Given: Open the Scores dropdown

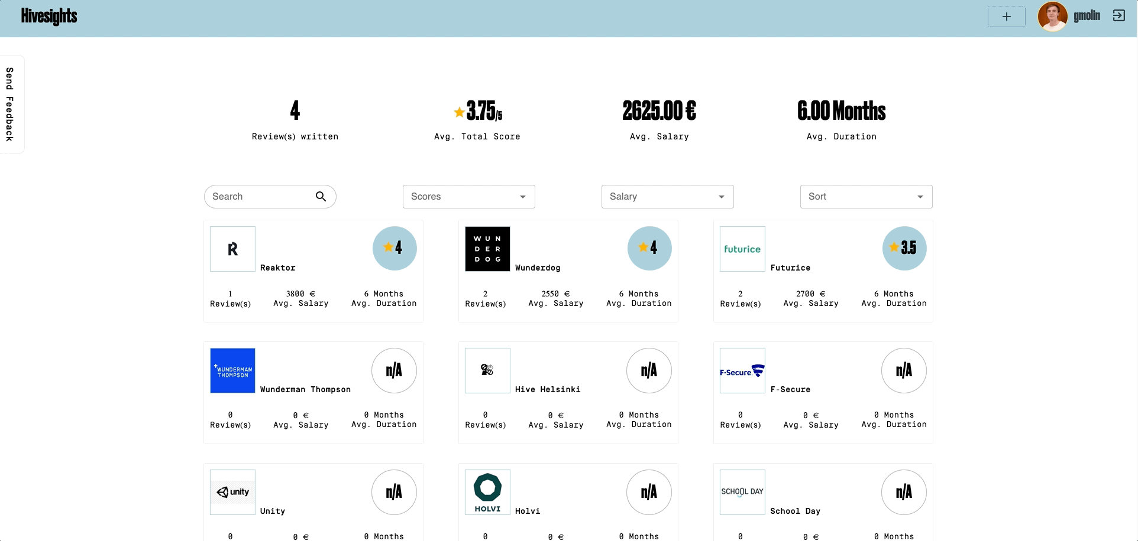Looking at the screenshot, I should (x=469, y=197).
